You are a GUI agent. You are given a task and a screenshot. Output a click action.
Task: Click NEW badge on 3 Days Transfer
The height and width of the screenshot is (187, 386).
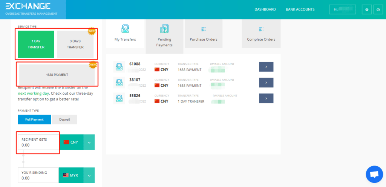pos(92,31)
